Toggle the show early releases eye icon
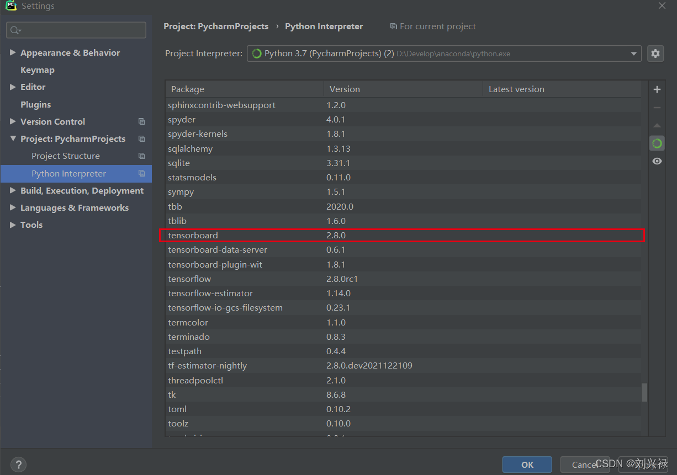Screen dimensions: 677x475 [x=657, y=161]
